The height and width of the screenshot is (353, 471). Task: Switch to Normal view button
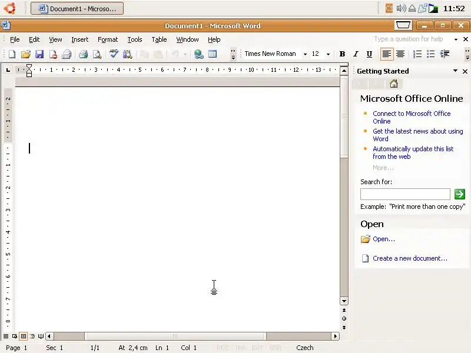[6, 336]
